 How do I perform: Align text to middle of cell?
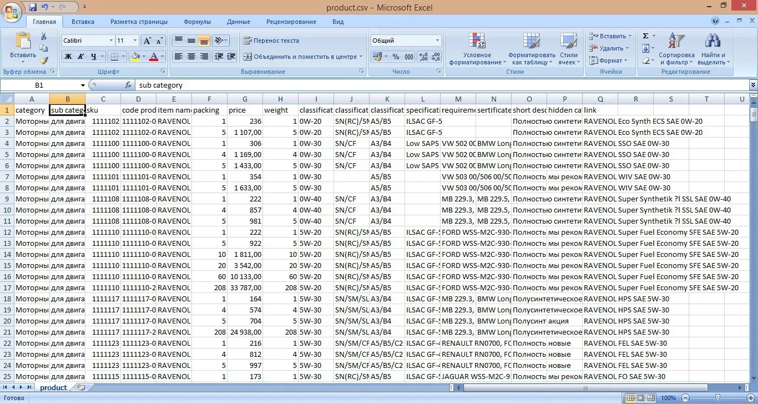coord(191,41)
